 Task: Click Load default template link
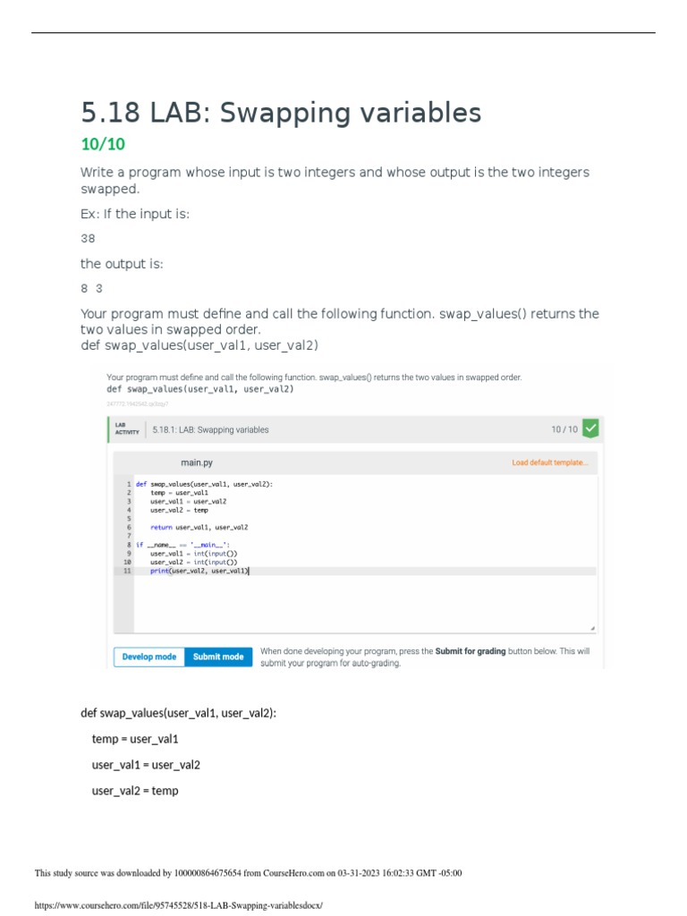pyautogui.click(x=549, y=462)
